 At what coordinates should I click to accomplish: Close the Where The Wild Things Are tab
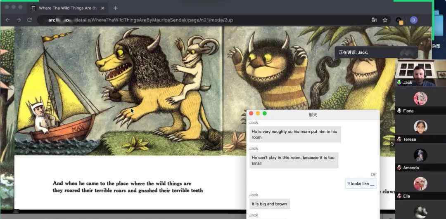click(x=103, y=8)
